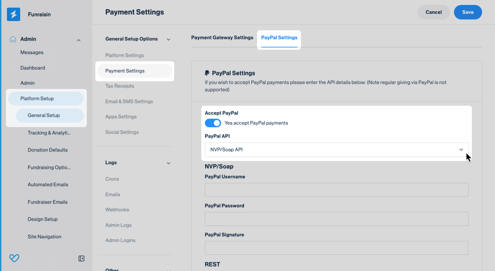495x271 pixels.
Task: Click the Cancel button
Action: pyautogui.click(x=433, y=12)
